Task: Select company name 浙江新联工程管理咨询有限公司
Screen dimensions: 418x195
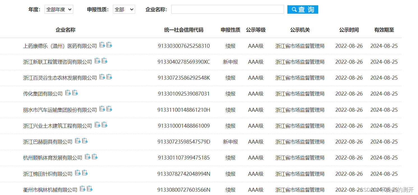Action: coord(57,62)
